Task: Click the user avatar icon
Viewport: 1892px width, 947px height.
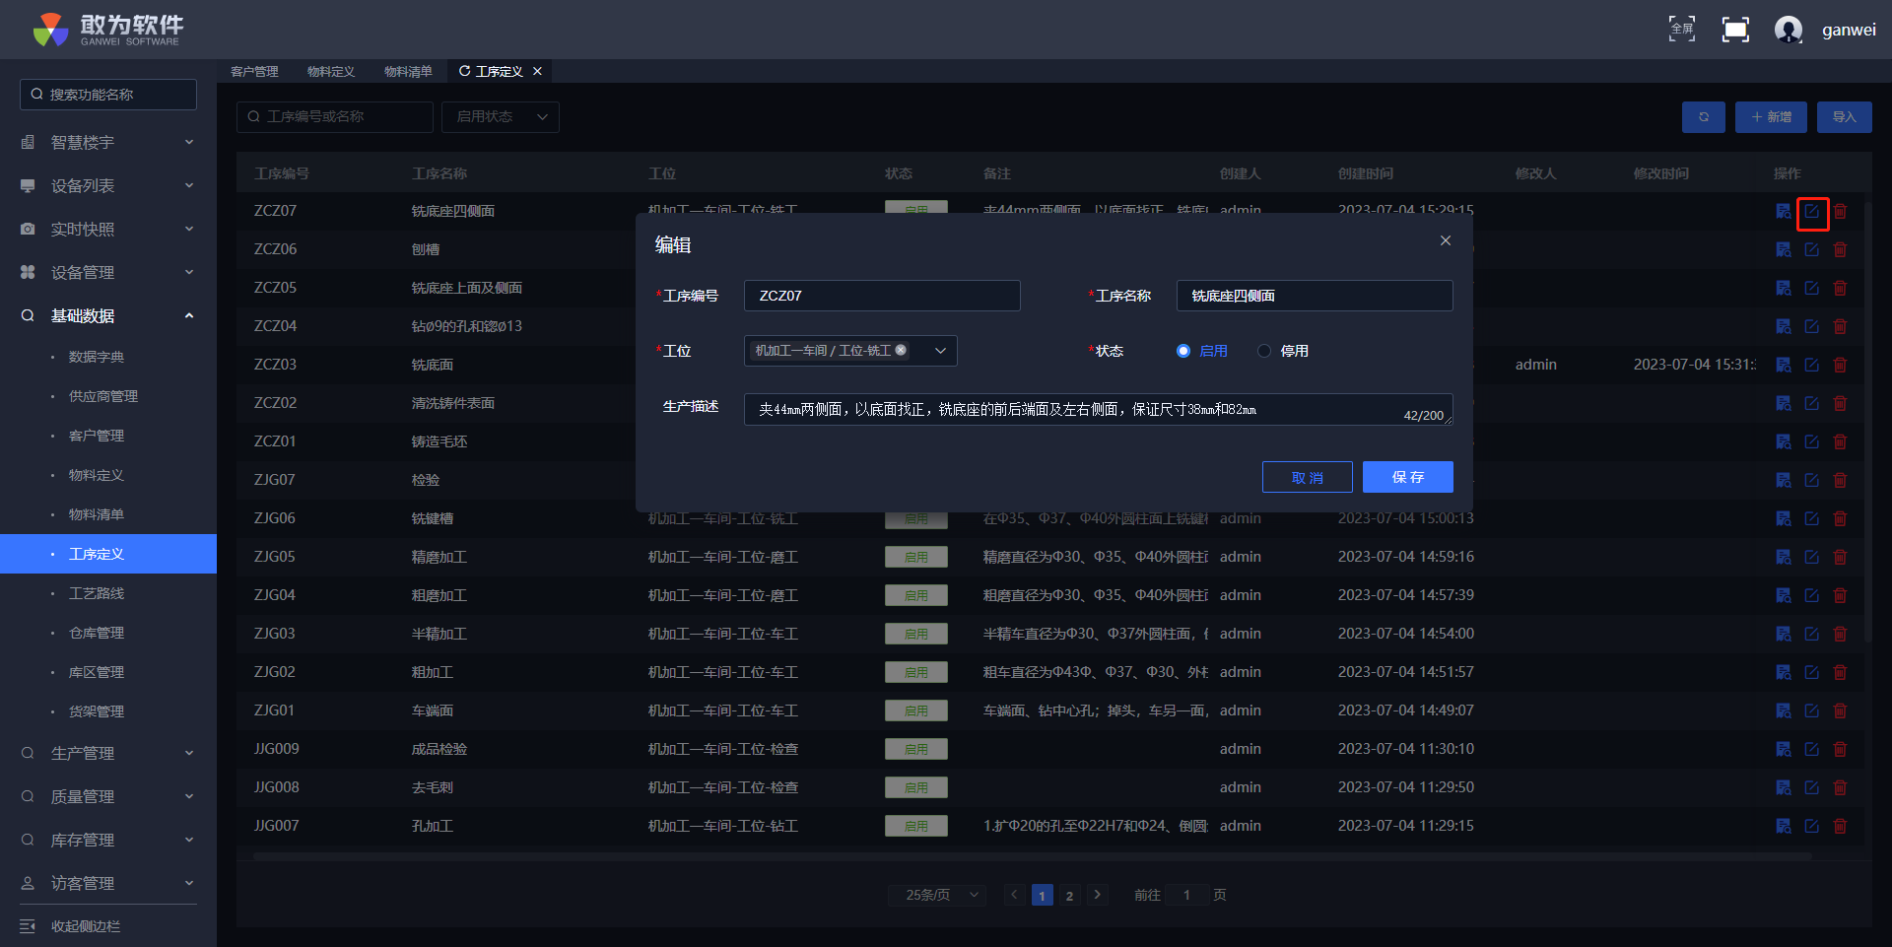Action: click(x=1788, y=30)
